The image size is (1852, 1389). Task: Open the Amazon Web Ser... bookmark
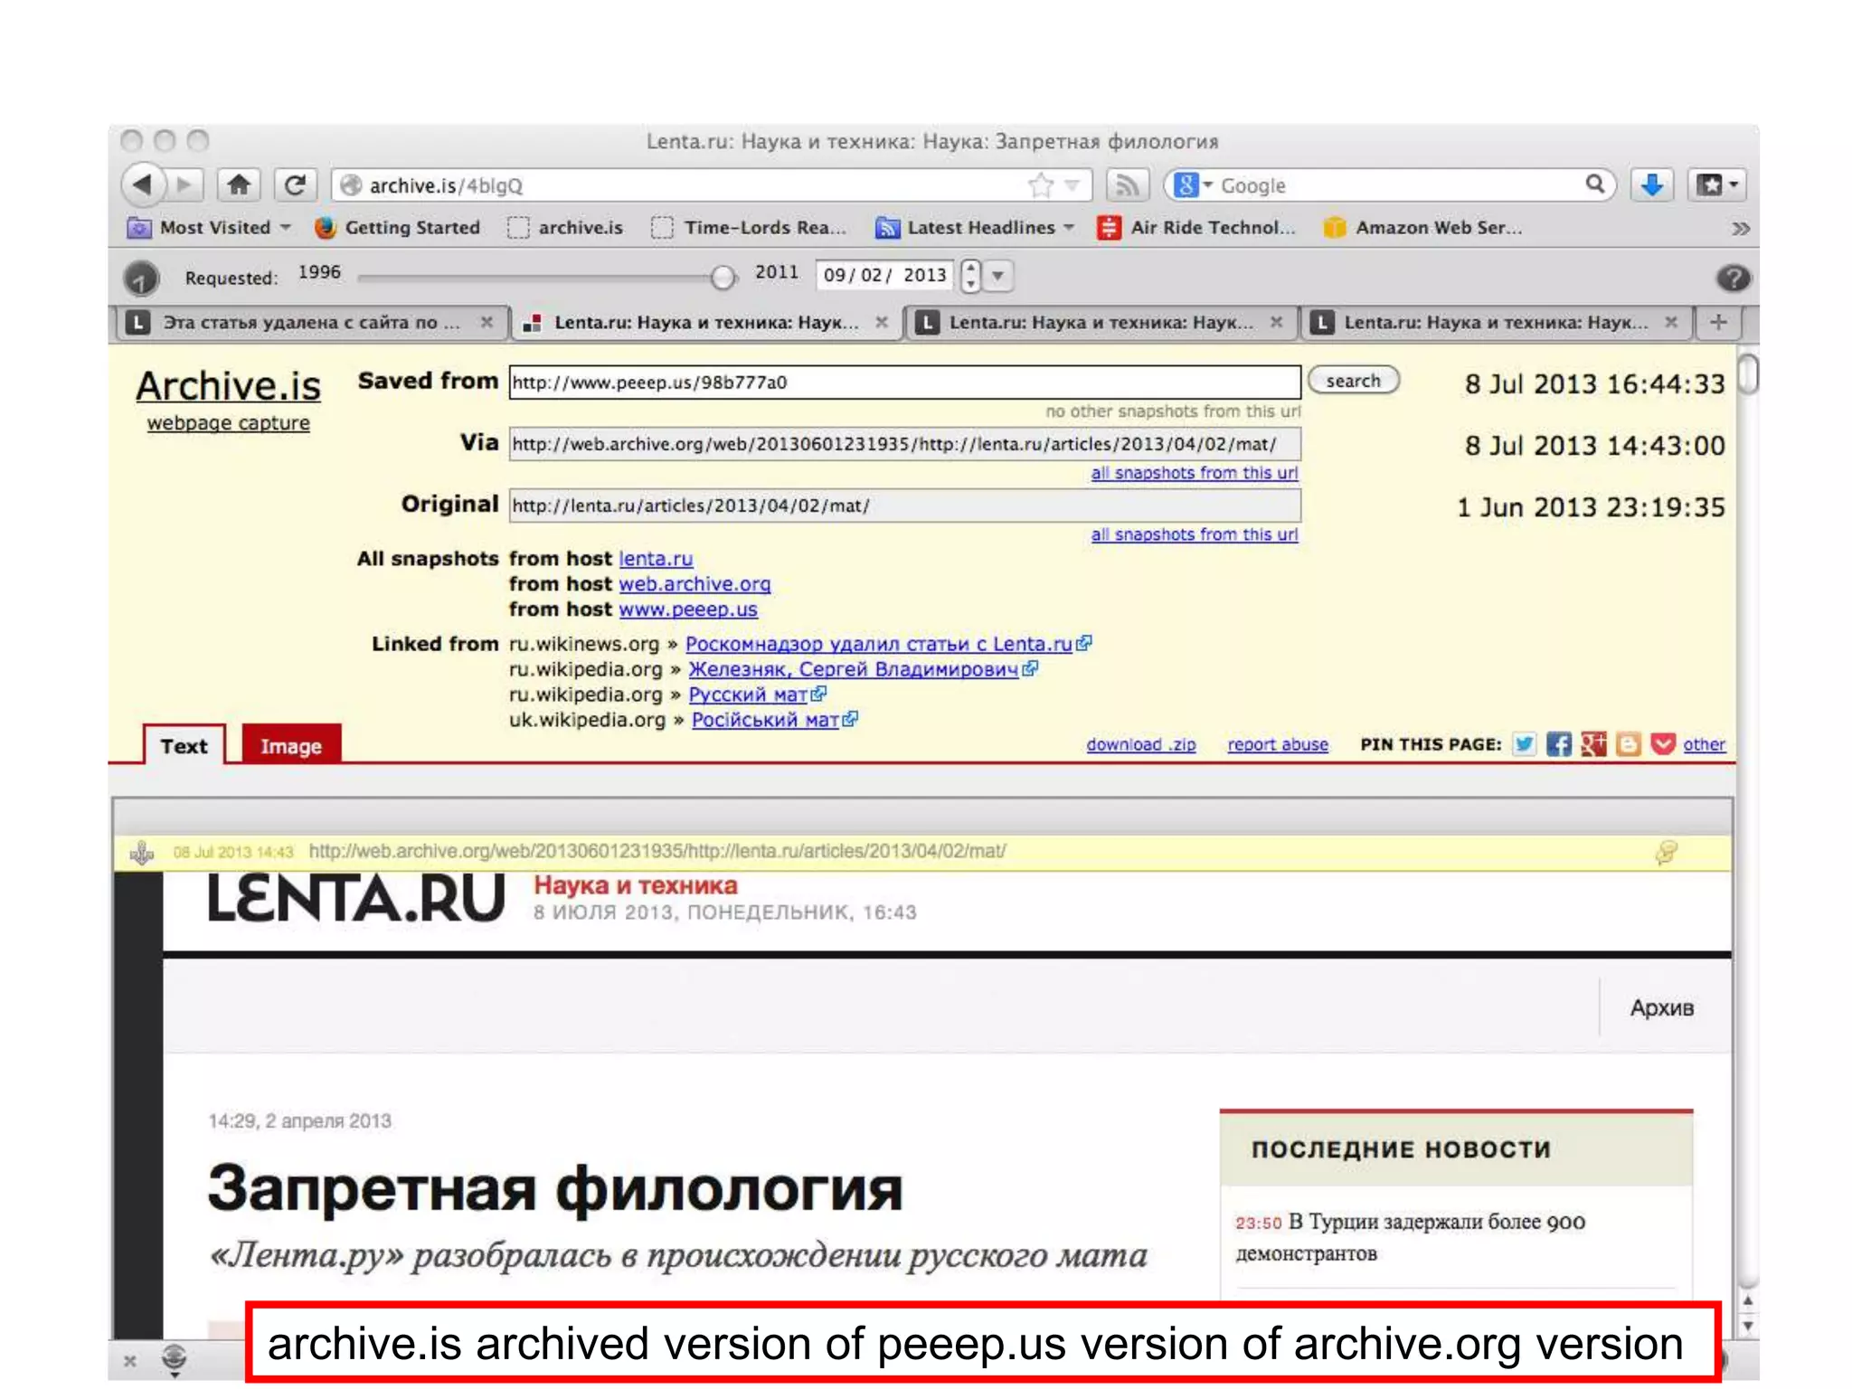(x=1422, y=228)
